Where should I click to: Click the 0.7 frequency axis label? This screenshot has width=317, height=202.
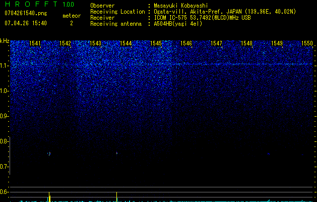pos(4,167)
